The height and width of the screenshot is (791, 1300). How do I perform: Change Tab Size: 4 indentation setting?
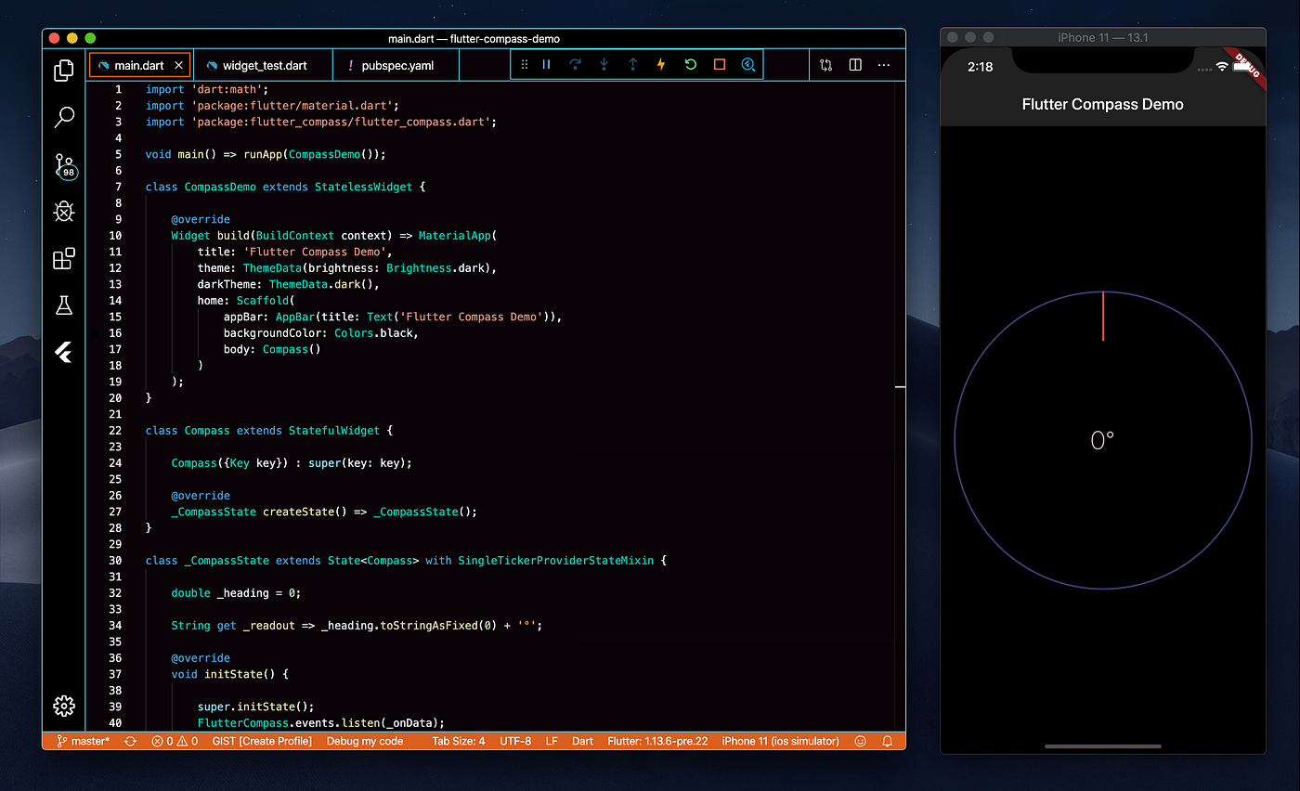coord(459,741)
